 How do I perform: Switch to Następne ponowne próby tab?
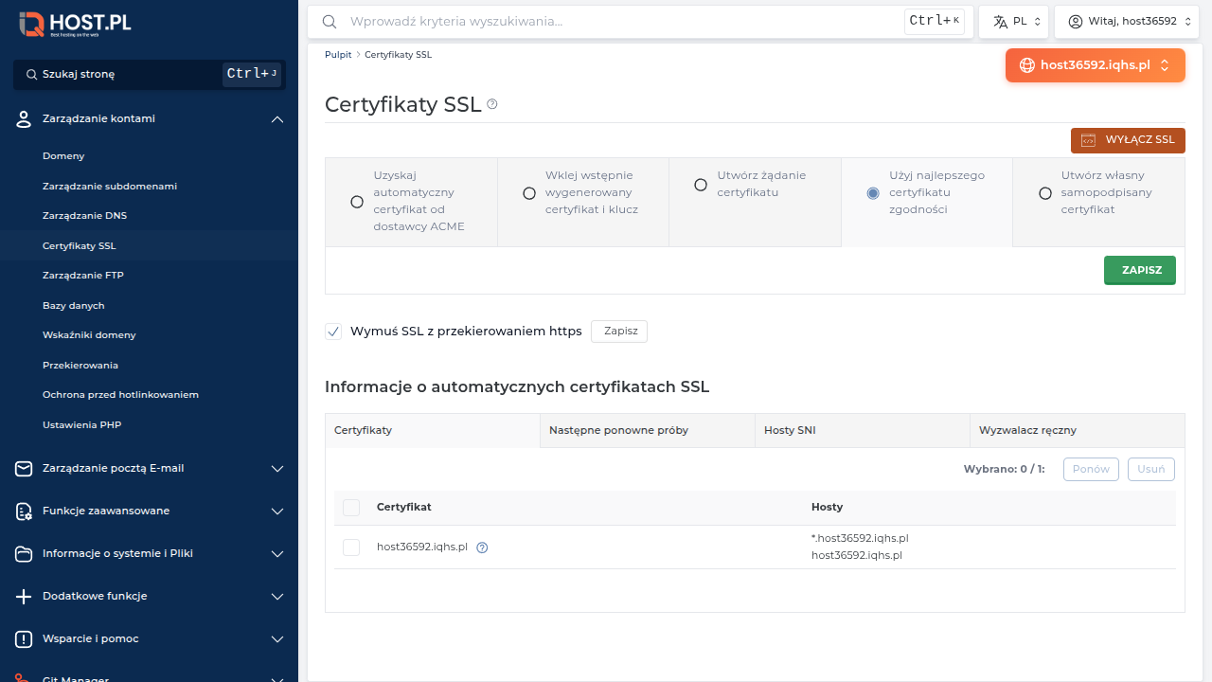tap(648, 430)
